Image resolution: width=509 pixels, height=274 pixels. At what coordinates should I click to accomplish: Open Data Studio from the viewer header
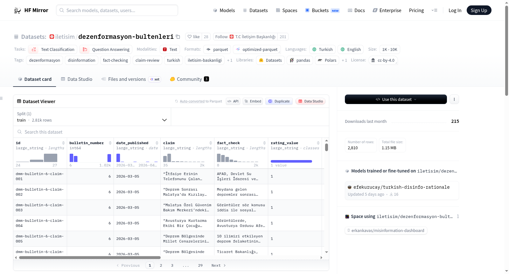(x=310, y=101)
